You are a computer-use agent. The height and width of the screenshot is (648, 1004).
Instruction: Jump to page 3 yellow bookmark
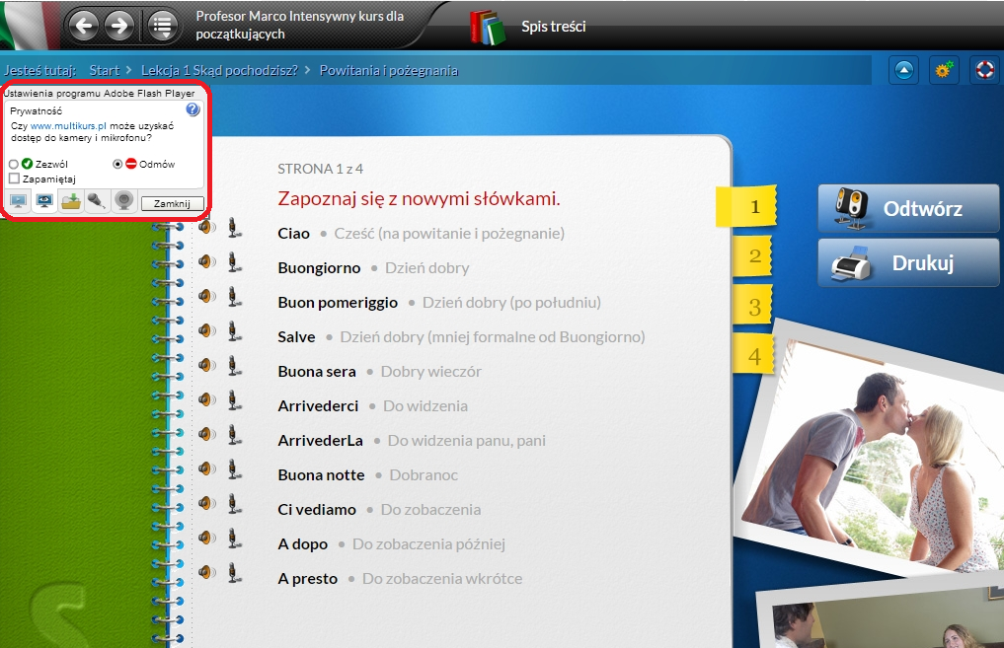coord(754,307)
